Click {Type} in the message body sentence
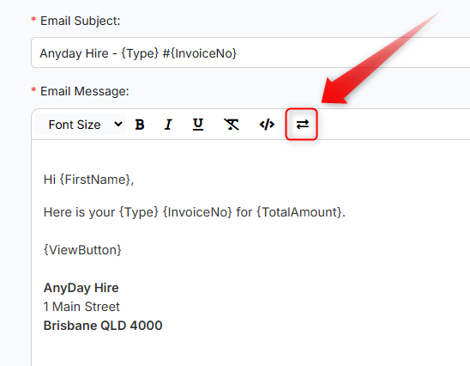The image size is (470, 366). point(138,212)
